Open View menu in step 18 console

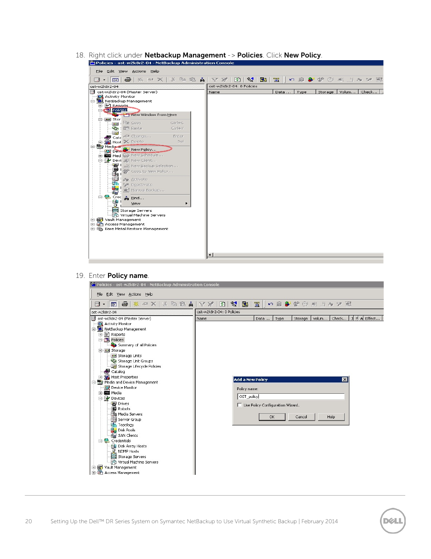tap(123, 72)
